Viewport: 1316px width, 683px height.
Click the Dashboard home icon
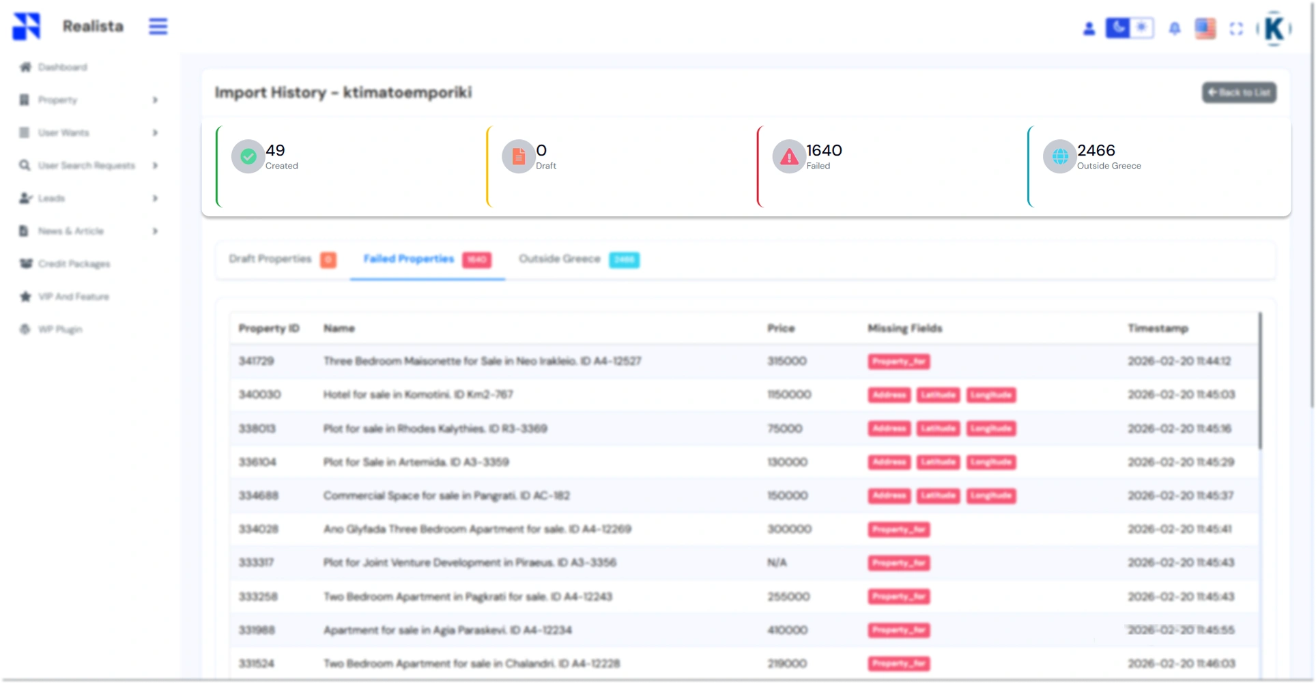click(25, 67)
